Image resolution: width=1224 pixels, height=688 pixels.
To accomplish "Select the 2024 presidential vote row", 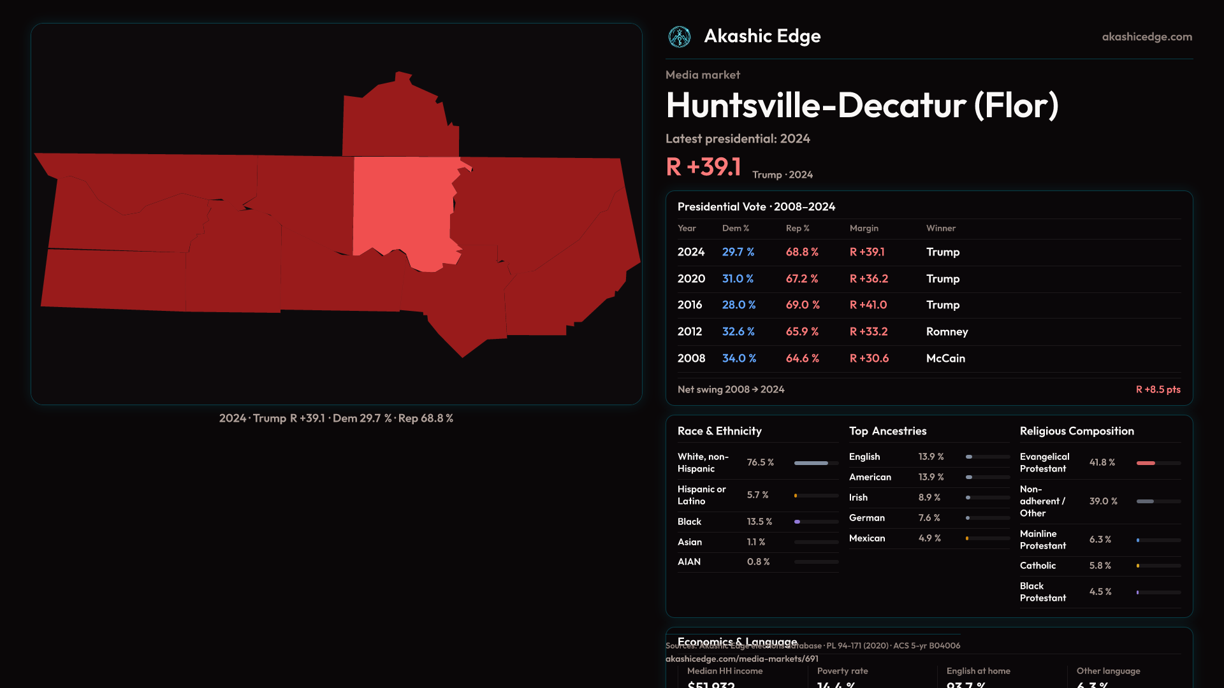I will pos(928,252).
